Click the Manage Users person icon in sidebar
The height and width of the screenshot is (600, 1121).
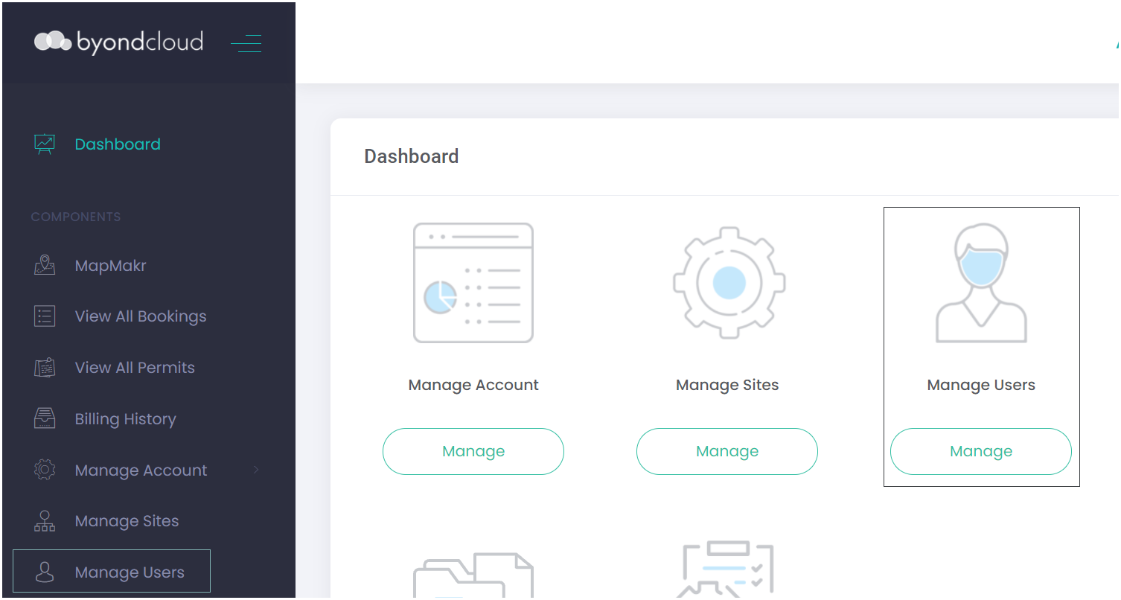45,572
